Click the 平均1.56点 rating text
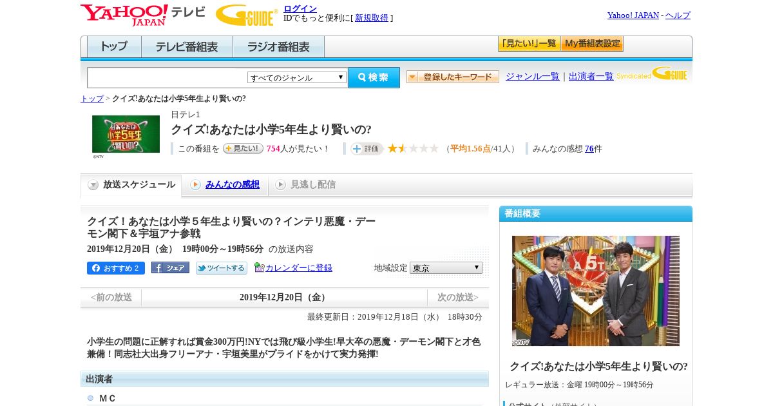773x406 pixels. [x=470, y=149]
